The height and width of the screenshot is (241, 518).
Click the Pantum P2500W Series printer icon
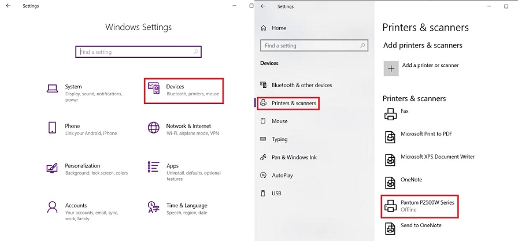pyautogui.click(x=390, y=206)
